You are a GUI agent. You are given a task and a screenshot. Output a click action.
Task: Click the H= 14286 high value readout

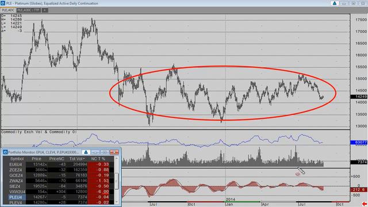tap(11, 20)
